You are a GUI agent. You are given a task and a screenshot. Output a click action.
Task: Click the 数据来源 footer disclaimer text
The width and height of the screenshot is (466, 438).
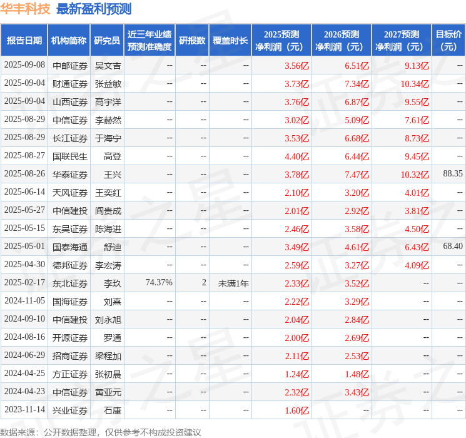(x=101, y=432)
